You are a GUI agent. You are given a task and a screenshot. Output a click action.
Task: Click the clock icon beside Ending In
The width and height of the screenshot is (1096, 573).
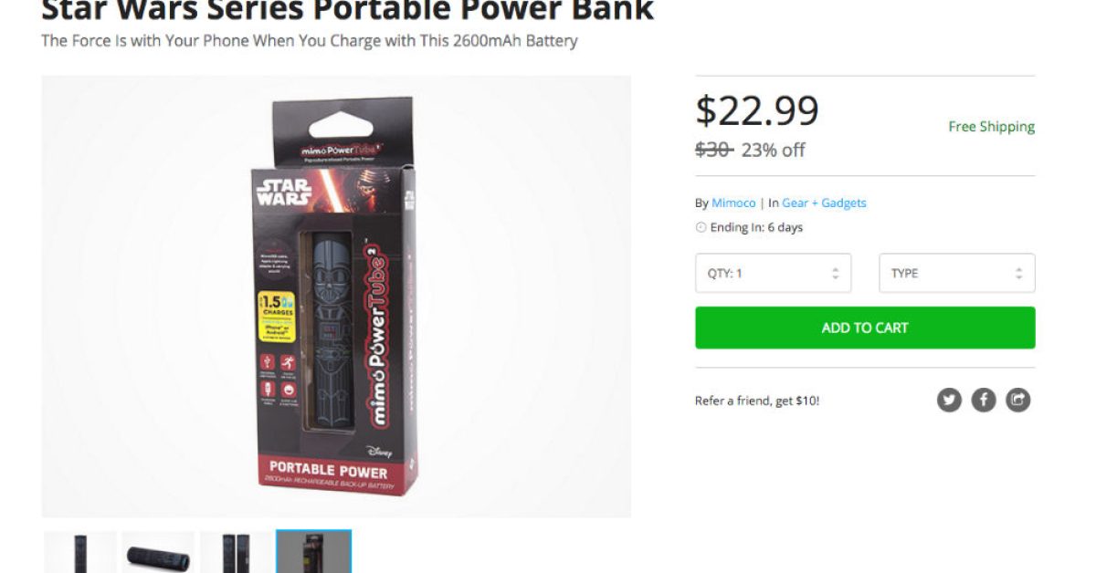pos(701,227)
